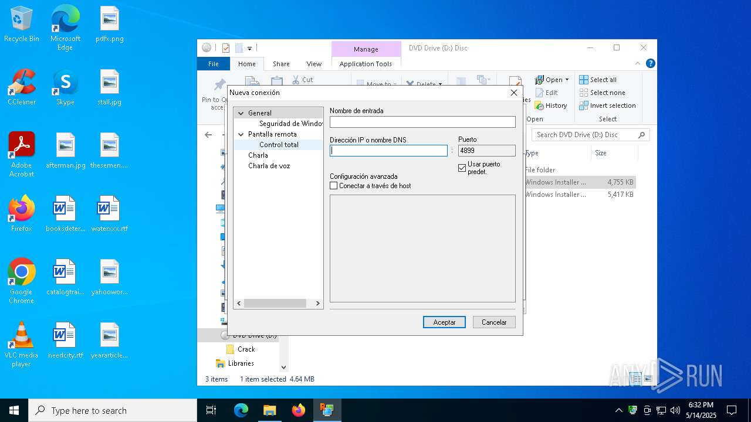Close the Nueva conexión dialog
The height and width of the screenshot is (422, 751).
click(x=514, y=93)
